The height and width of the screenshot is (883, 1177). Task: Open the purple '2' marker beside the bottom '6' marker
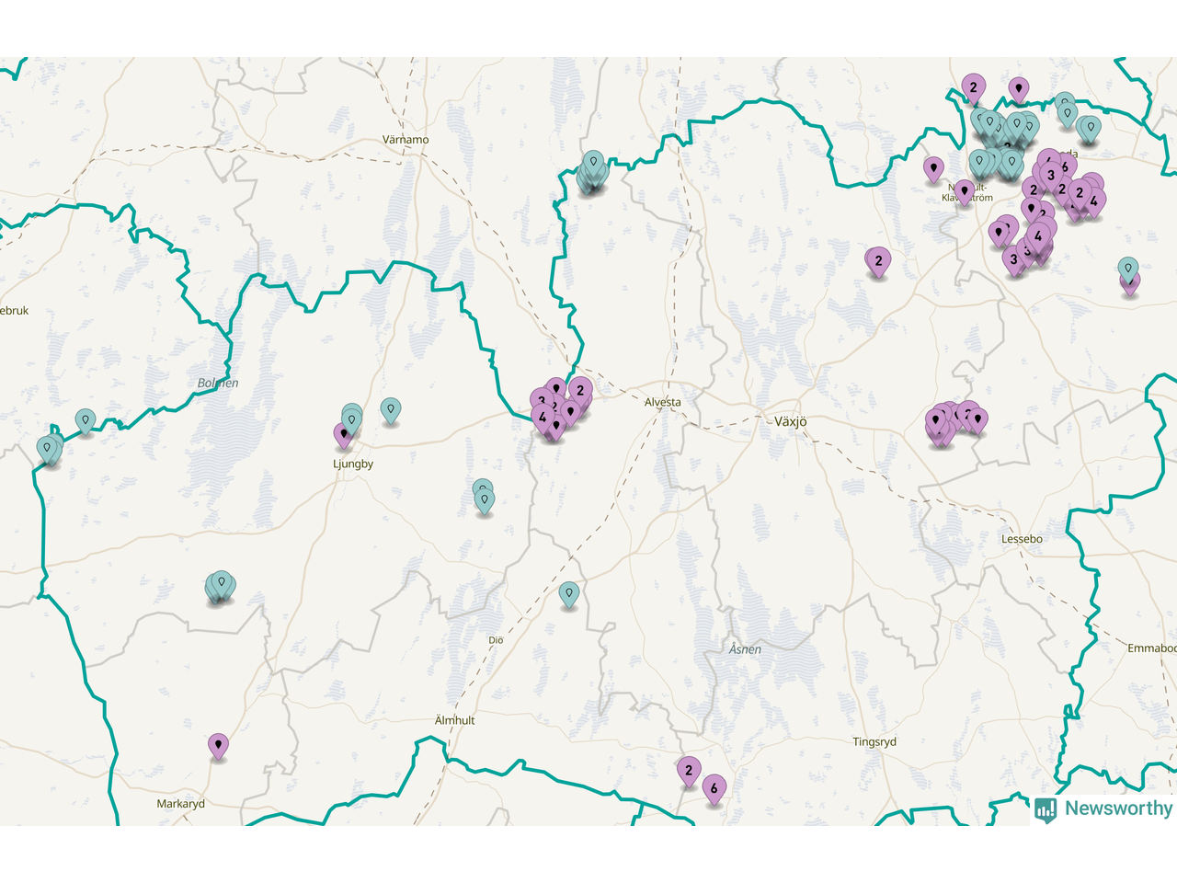(689, 771)
